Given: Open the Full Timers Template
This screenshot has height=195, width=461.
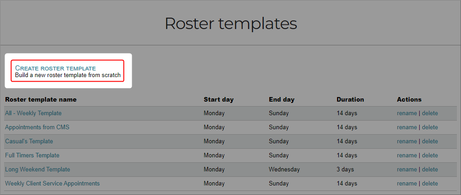Looking at the screenshot, I should tap(32, 155).
